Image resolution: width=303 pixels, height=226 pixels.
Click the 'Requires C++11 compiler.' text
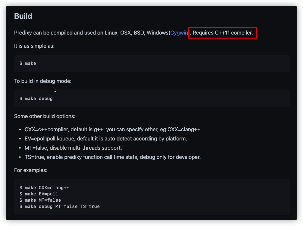[223, 33]
